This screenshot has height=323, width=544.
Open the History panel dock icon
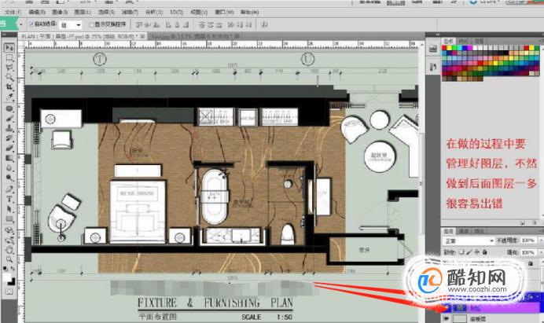point(432,49)
